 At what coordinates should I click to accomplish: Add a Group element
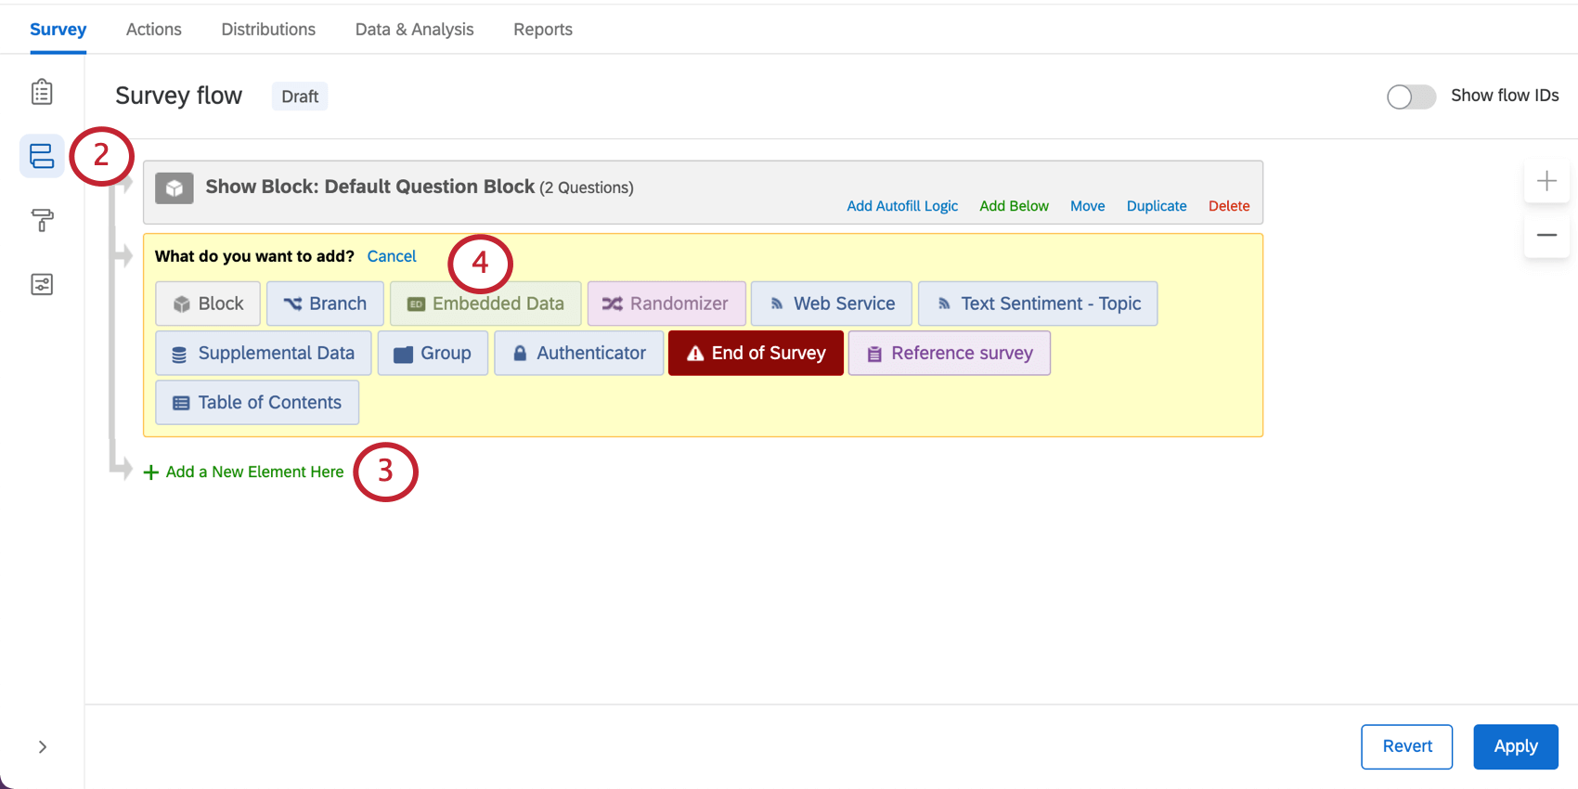(433, 353)
